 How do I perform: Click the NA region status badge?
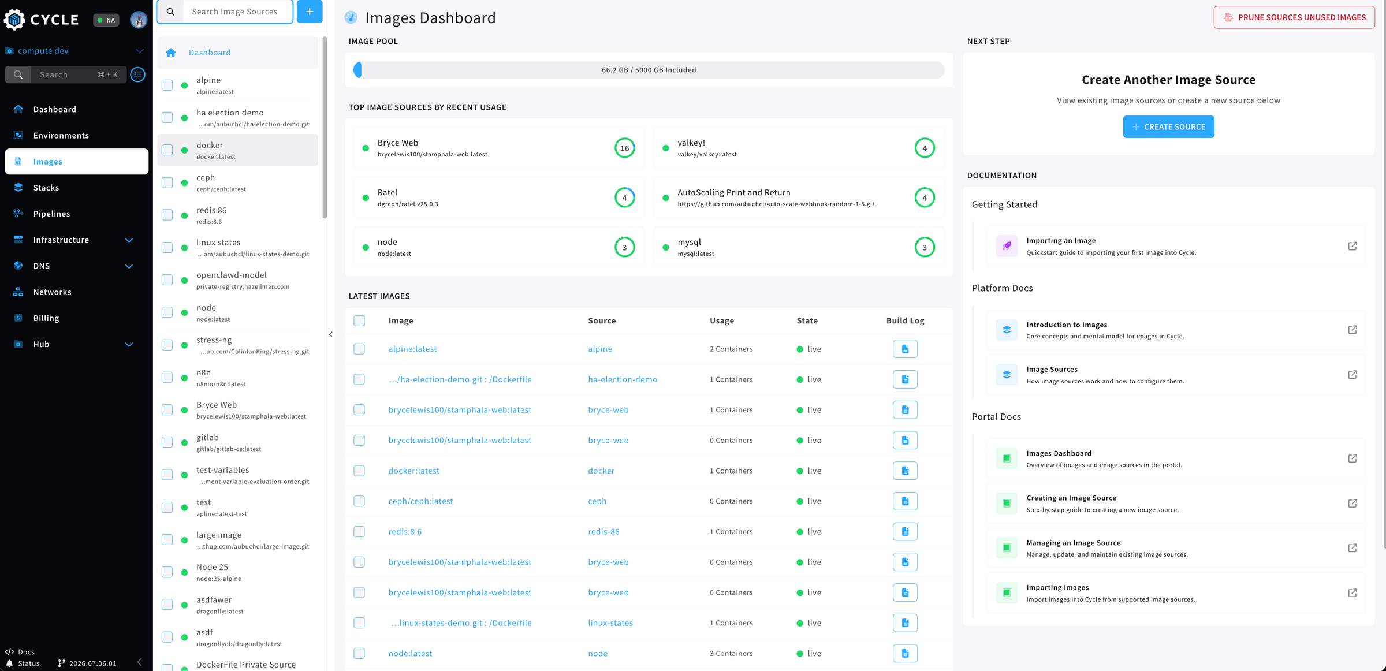pos(106,20)
